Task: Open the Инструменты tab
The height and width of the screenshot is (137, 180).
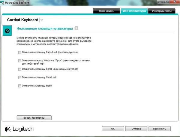Action: (162, 11)
